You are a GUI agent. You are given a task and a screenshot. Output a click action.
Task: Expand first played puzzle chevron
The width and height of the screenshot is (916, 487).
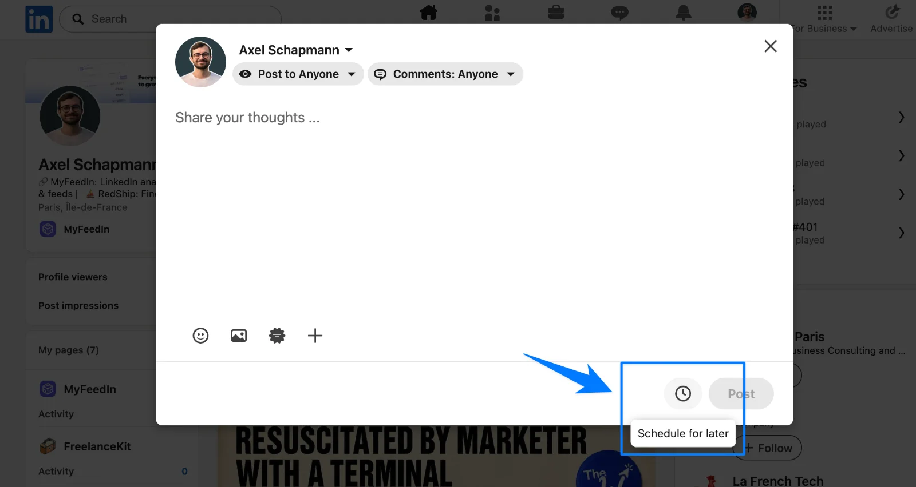click(901, 117)
